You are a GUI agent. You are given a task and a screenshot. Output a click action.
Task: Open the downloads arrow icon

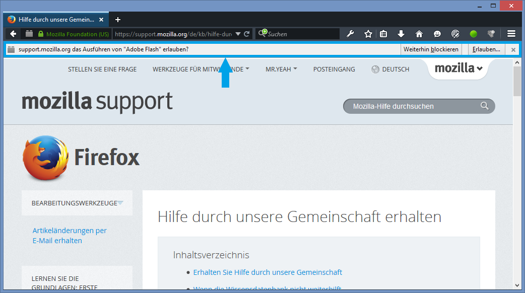click(x=401, y=34)
